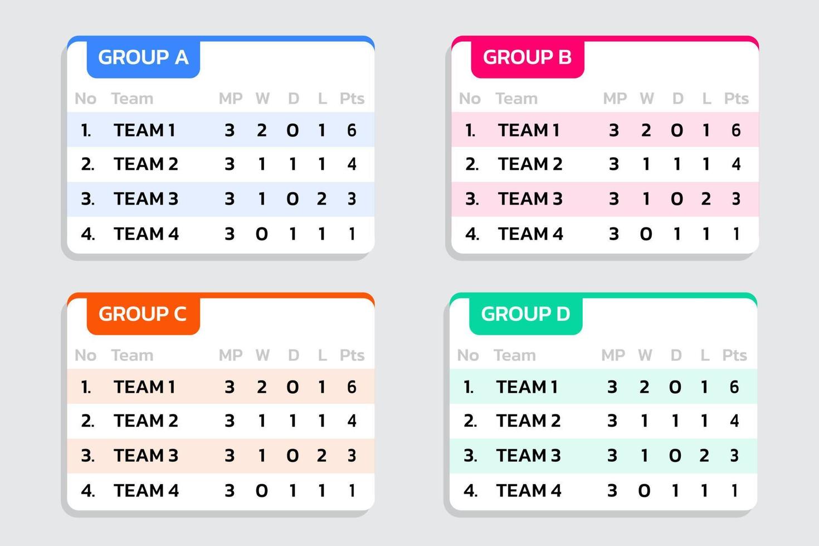Select TEAM 2 row in Group D

coord(603,421)
